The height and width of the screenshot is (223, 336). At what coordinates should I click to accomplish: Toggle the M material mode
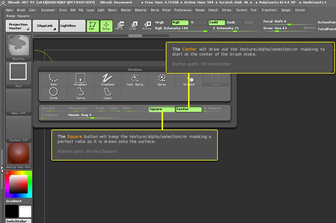pyautogui.click(x=198, y=22)
